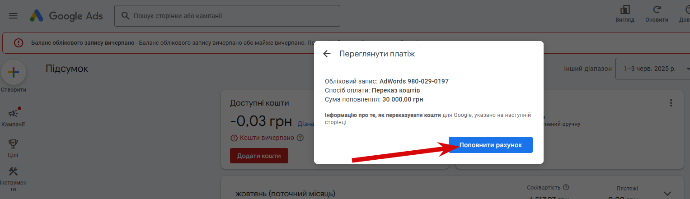Click the Поповнити рахунок button
Viewport: 690px width, 199px height.
point(491,145)
